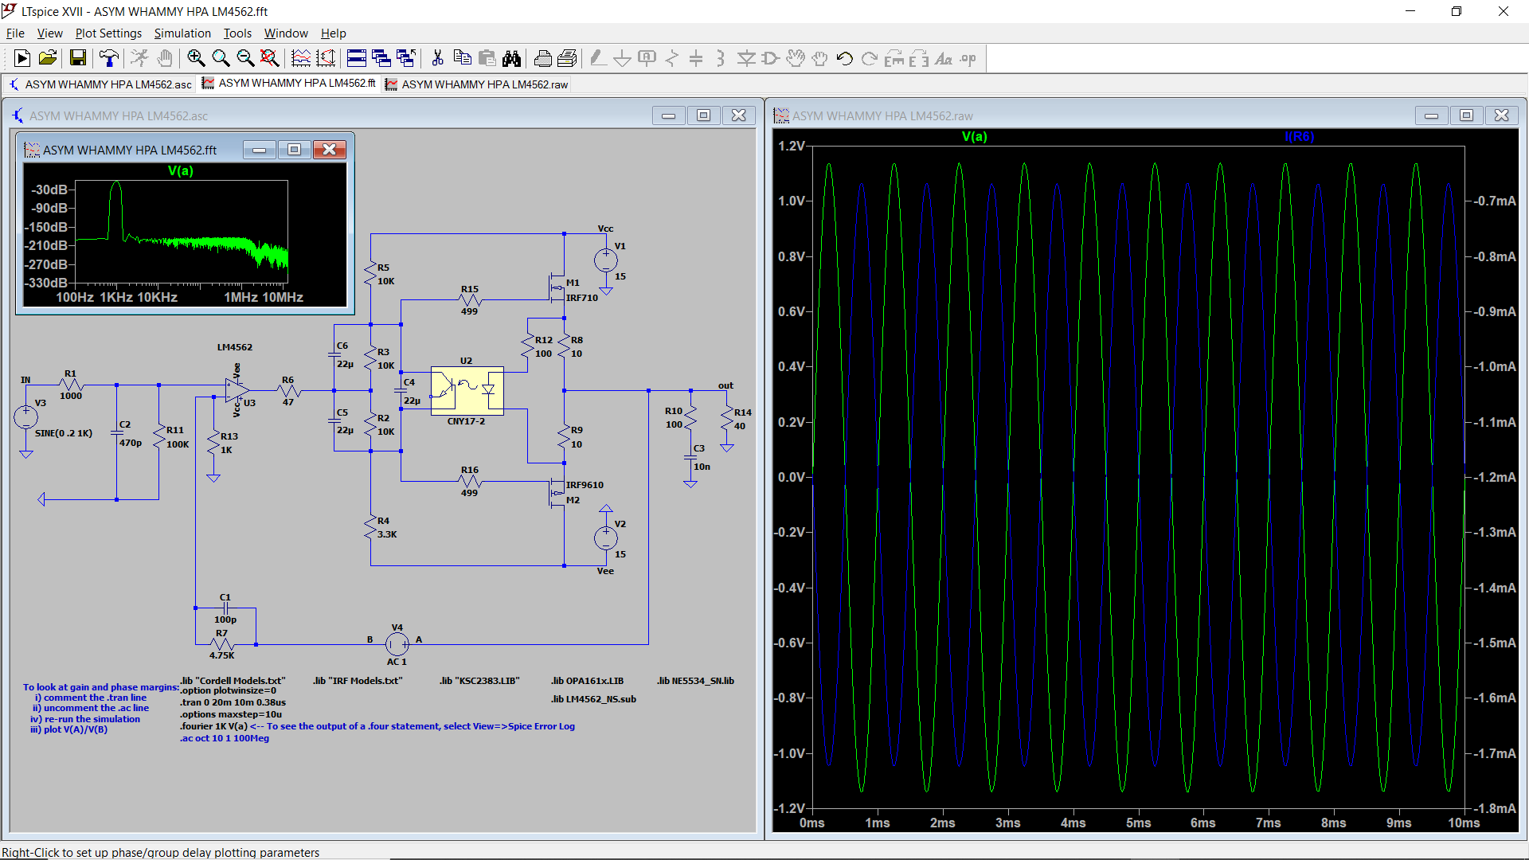This screenshot has height=860, width=1529.
Task: Open the Help menu
Action: pyautogui.click(x=334, y=33)
